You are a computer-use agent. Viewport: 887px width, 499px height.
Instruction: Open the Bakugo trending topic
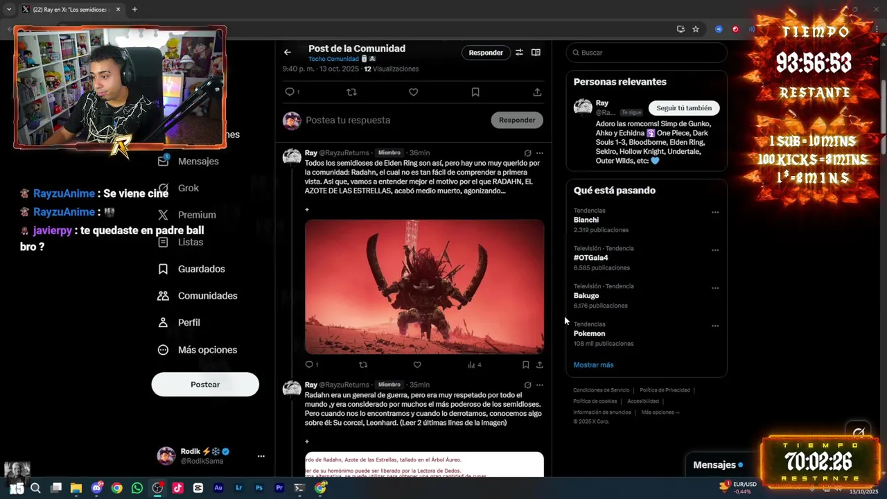click(586, 296)
